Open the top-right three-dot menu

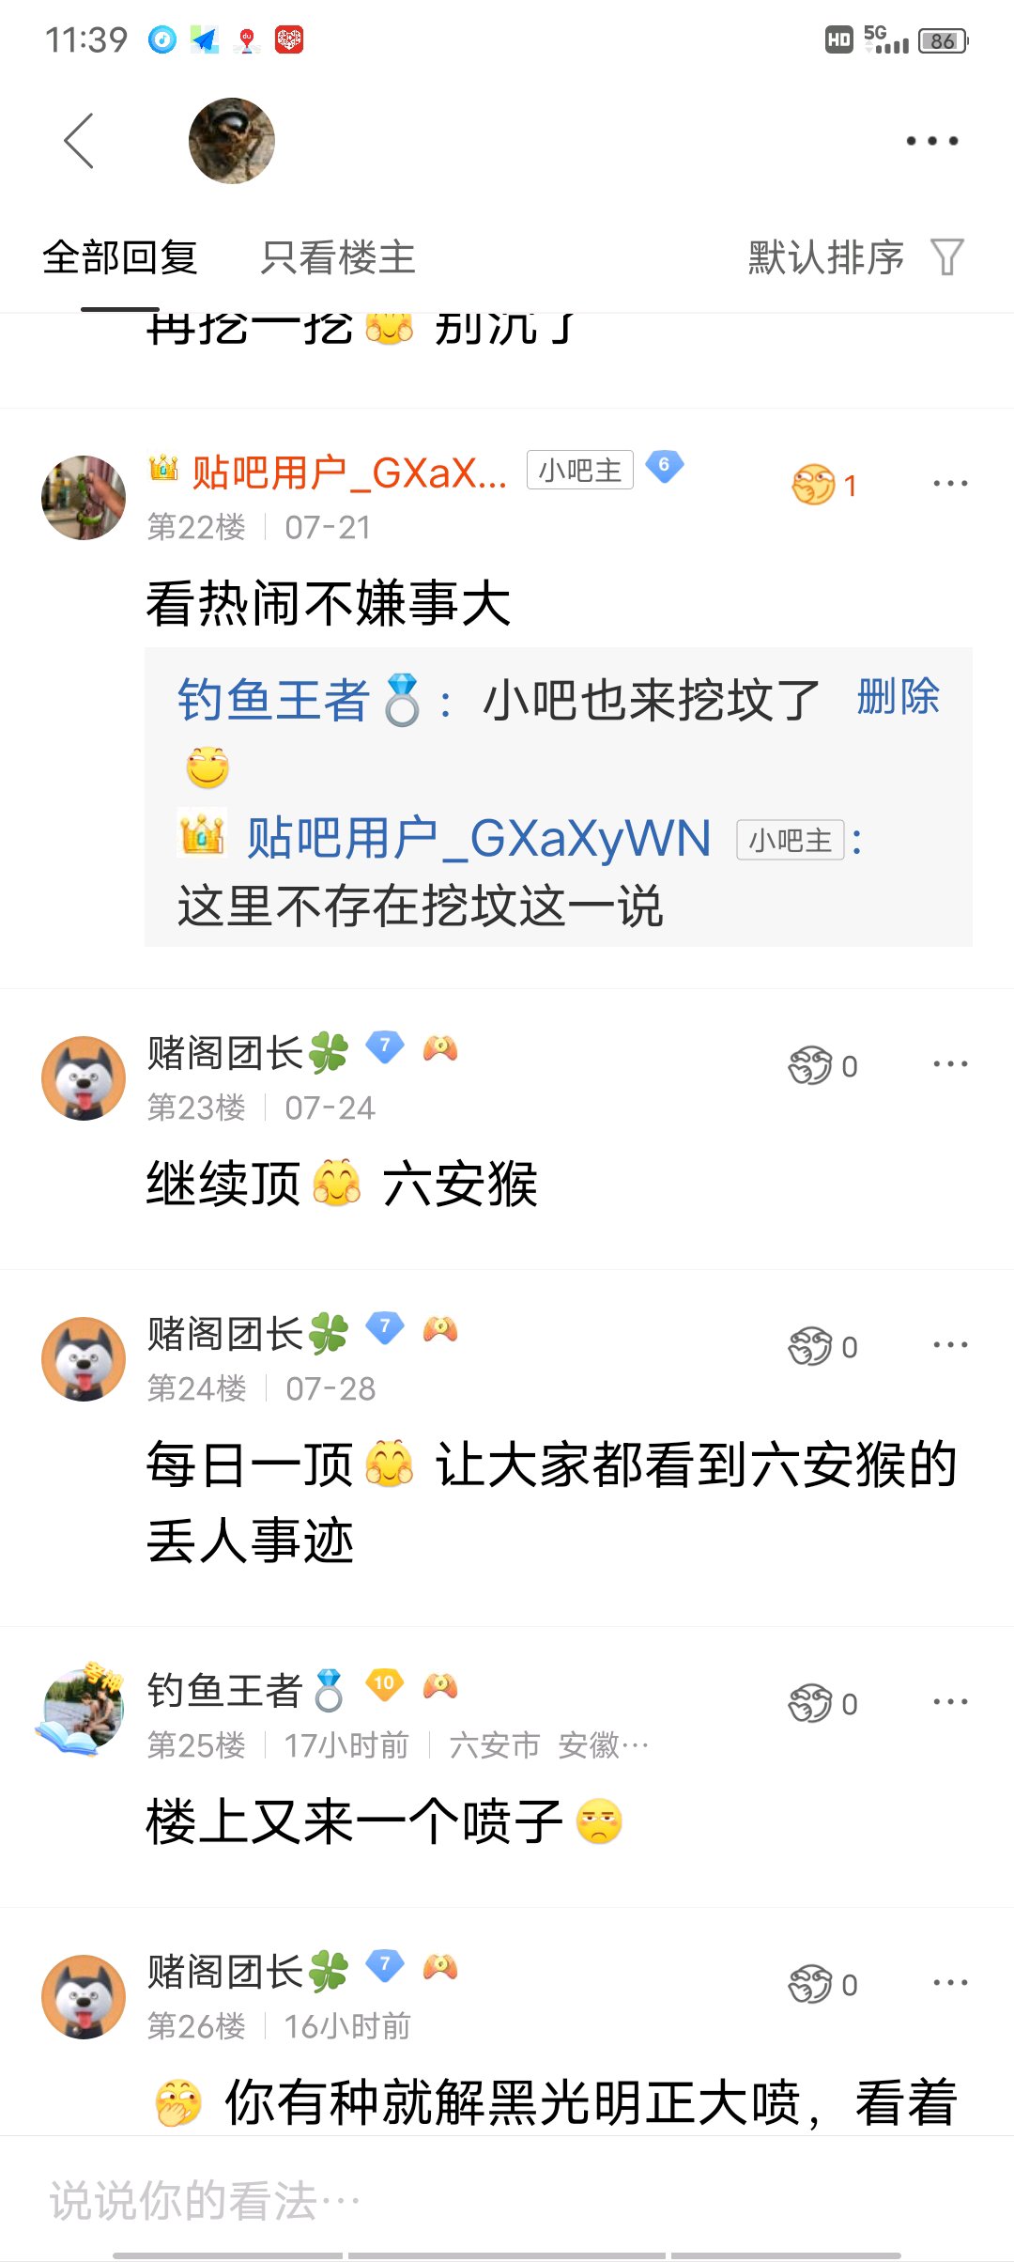931,141
